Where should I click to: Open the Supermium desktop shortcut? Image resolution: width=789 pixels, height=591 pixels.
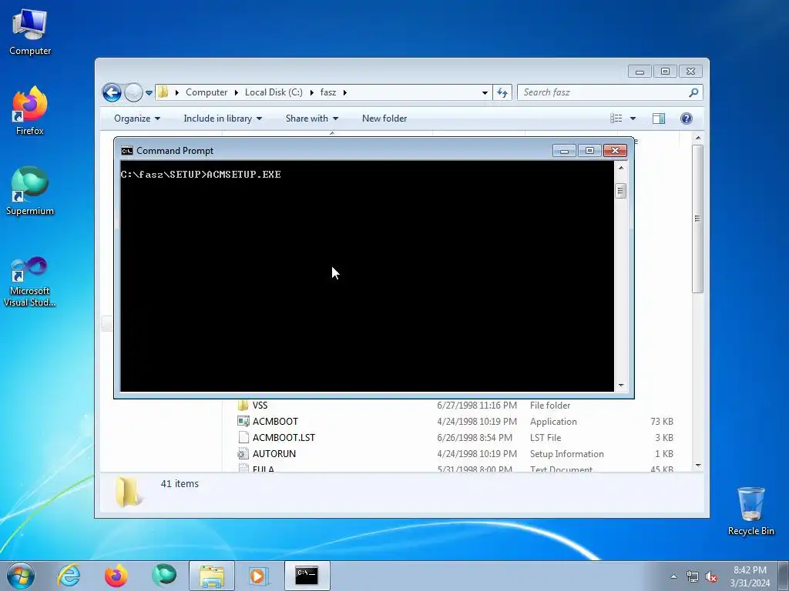tap(30, 191)
